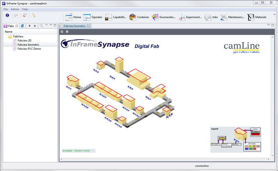Zoom in on the fab view
The width and height of the screenshot is (278, 171).
62,32
